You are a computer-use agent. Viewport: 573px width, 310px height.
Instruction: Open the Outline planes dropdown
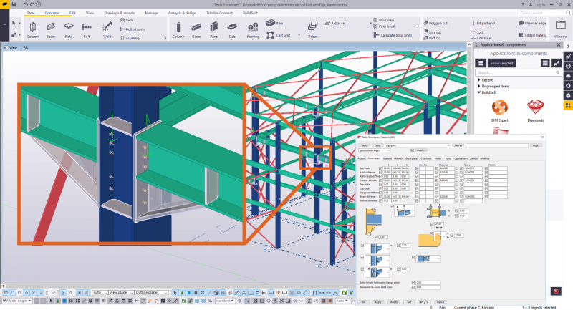coord(151,293)
